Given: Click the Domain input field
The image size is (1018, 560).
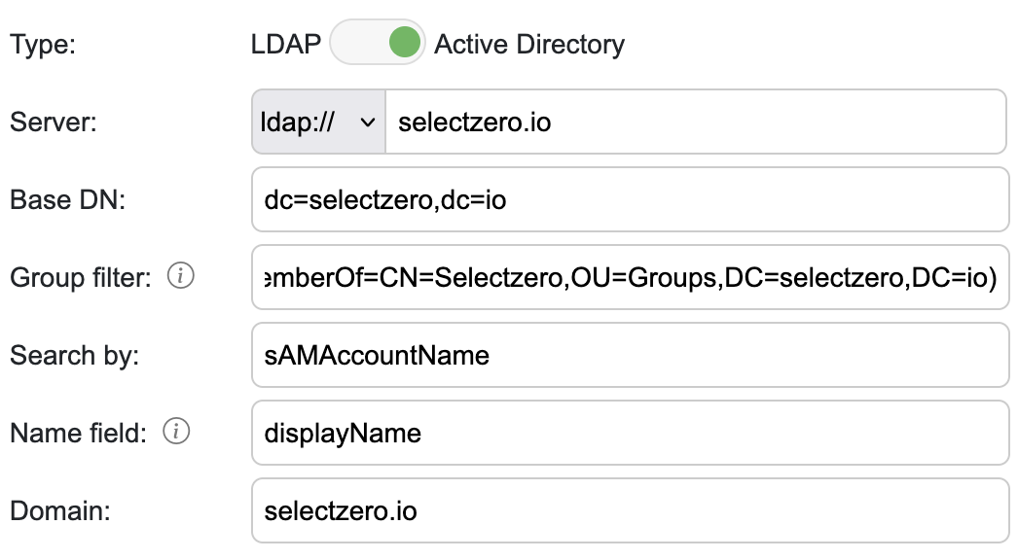Looking at the screenshot, I should click(x=629, y=510).
